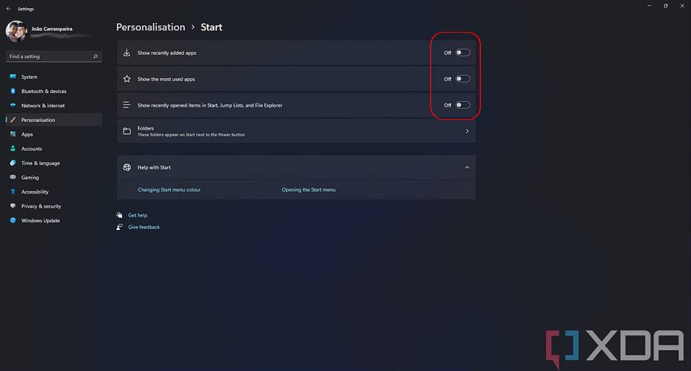The height and width of the screenshot is (371, 691).
Task: Click Personalisation in the breadcrumb
Action: click(x=150, y=27)
